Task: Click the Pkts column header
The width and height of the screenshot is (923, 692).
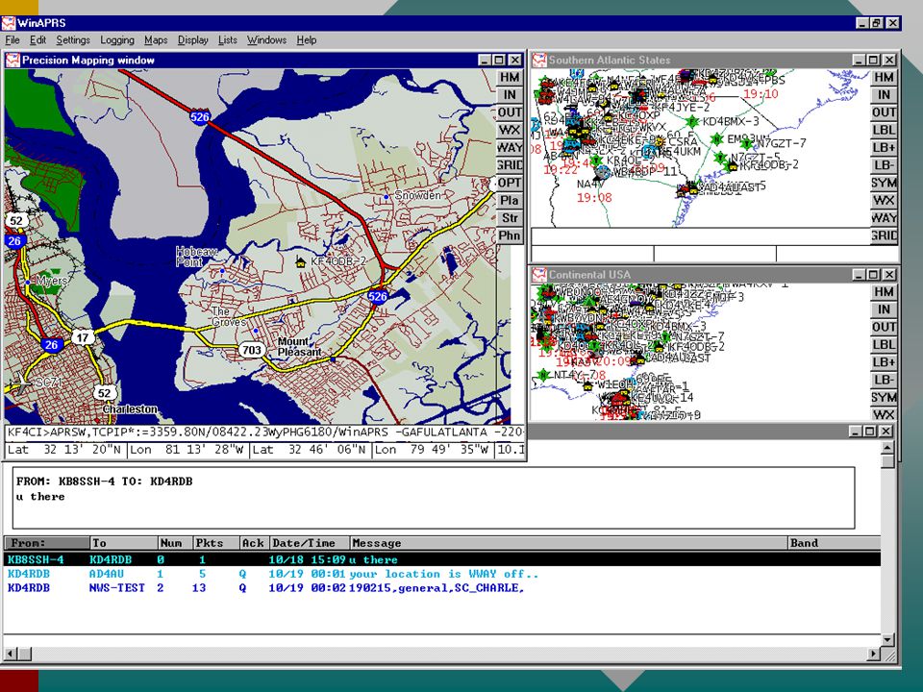Action: click(216, 543)
